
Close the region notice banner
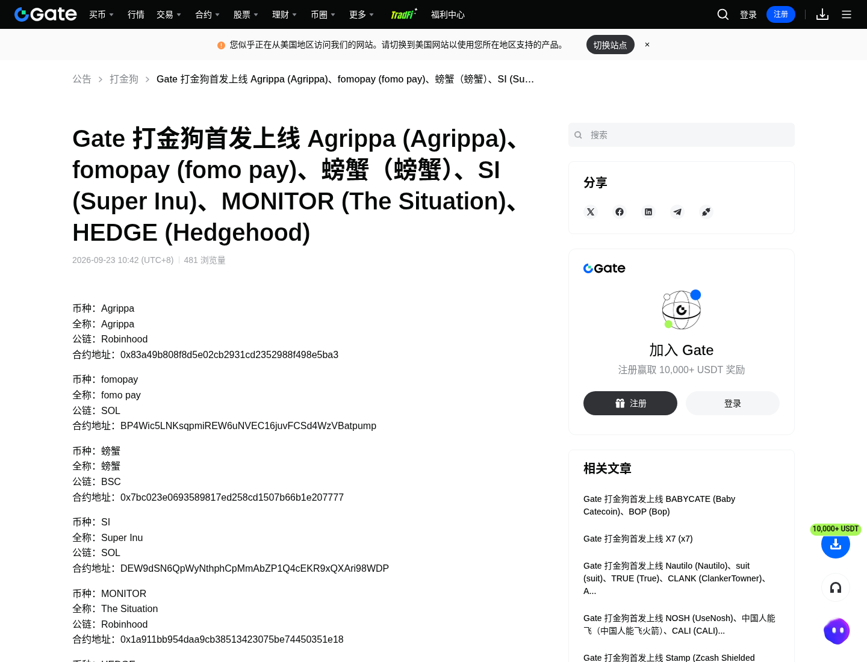[x=647, y=45]
